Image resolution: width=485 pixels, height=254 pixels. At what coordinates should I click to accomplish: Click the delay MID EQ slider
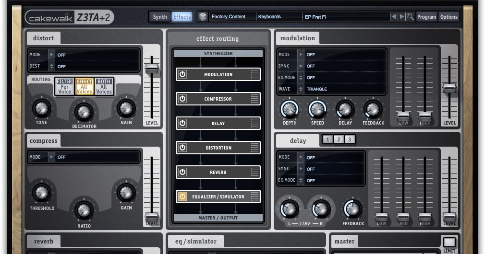coord(403,216)
